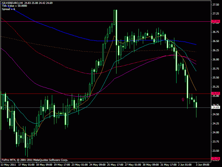Click the 25.75 price axis label
The width and height of the screenshot is (222, 167).
click(x=216, y=69)
